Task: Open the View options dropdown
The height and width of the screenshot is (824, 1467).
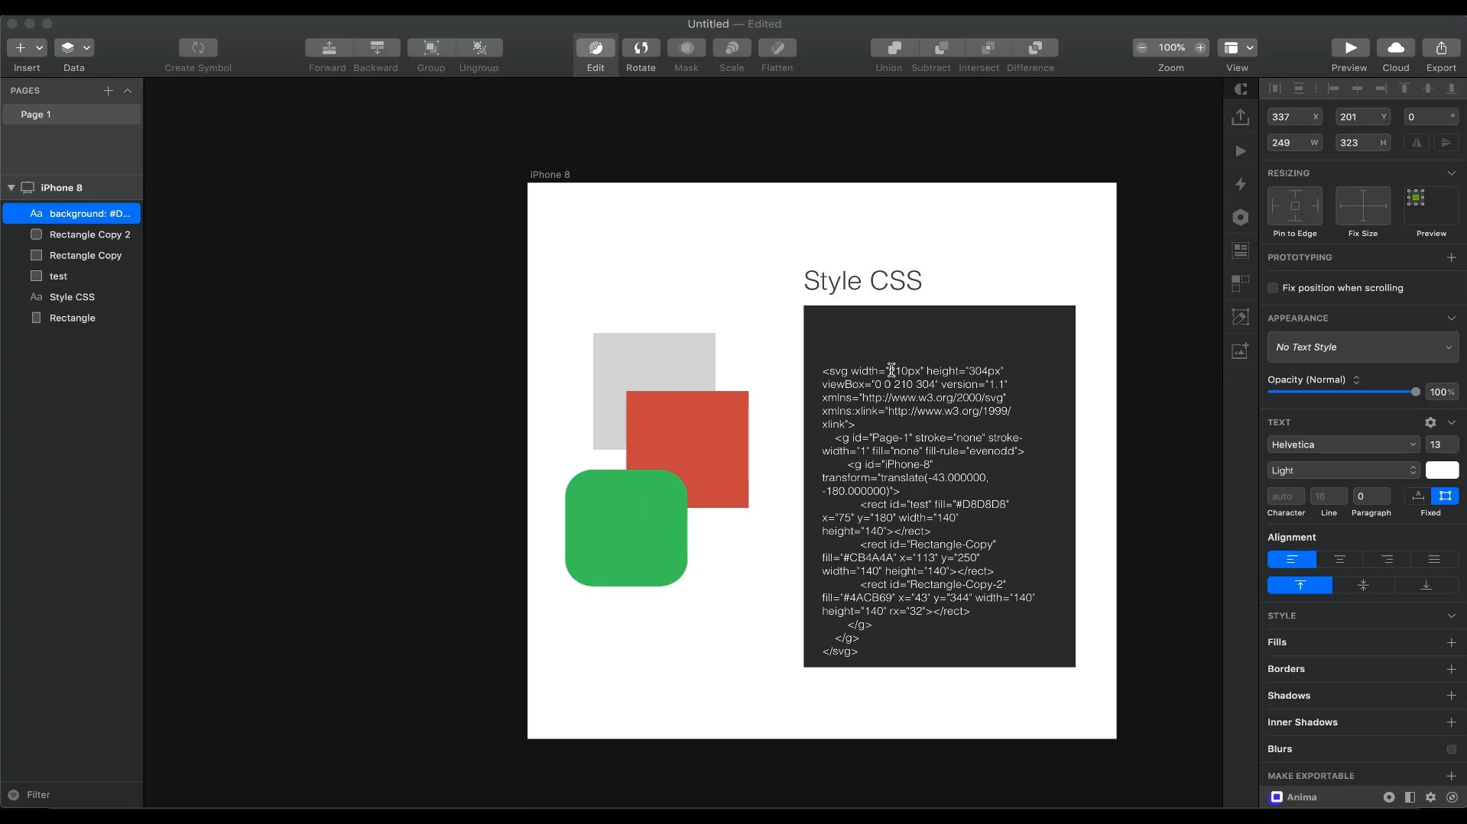Action: (x=1238, y=47)
